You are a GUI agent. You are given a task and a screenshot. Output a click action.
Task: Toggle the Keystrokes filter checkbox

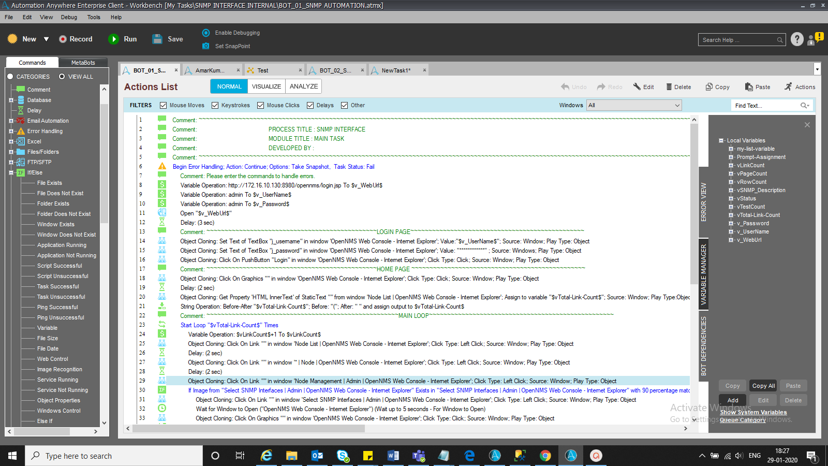click(215, 106)
